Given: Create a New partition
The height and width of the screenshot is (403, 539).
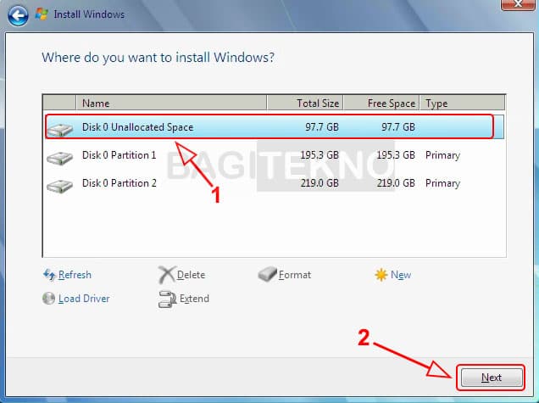Looking at the screenshot, I should point(401,275).
